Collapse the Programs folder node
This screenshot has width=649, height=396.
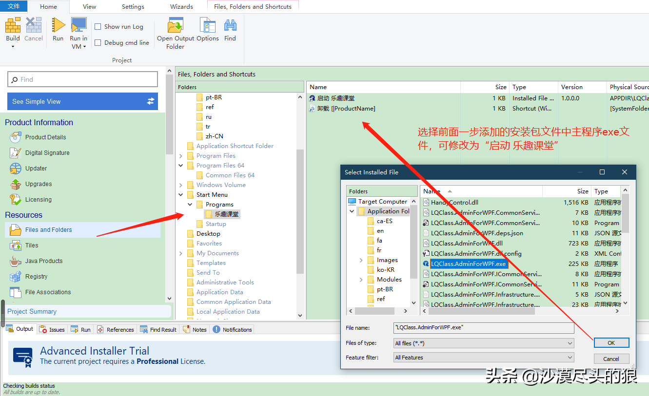pos(190,205)
